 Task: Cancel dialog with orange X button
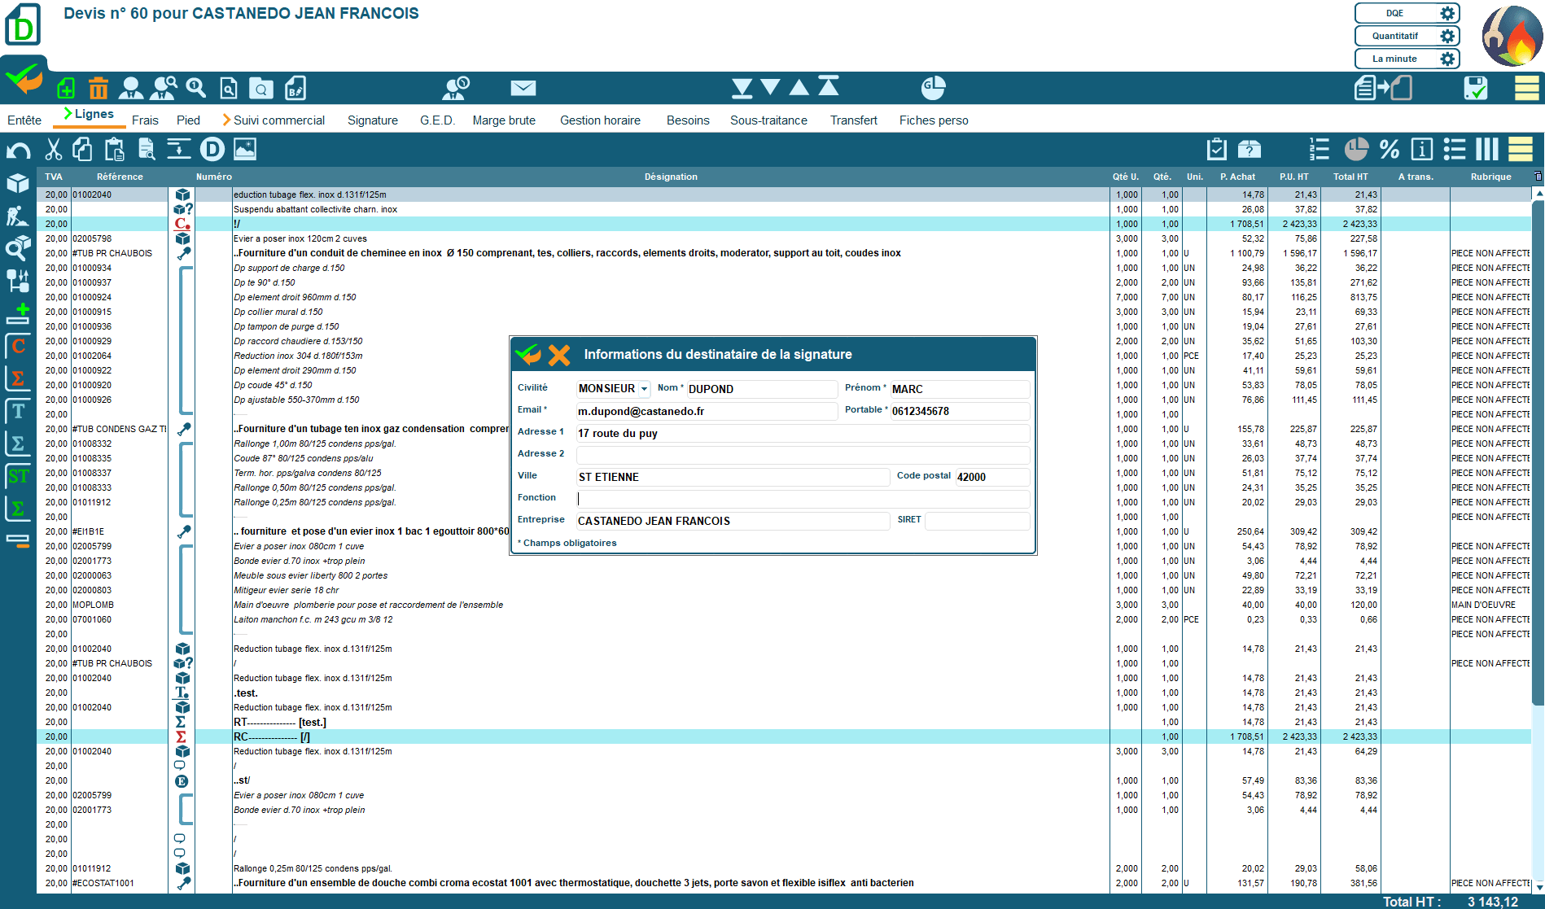click(559, 355)
